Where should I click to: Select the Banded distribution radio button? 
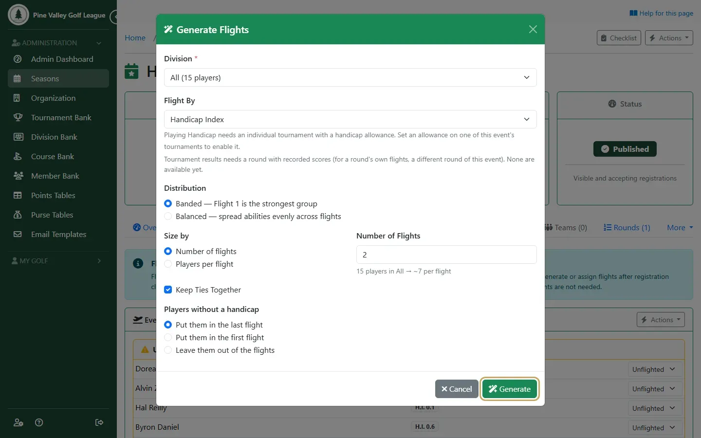coord(168,203)
